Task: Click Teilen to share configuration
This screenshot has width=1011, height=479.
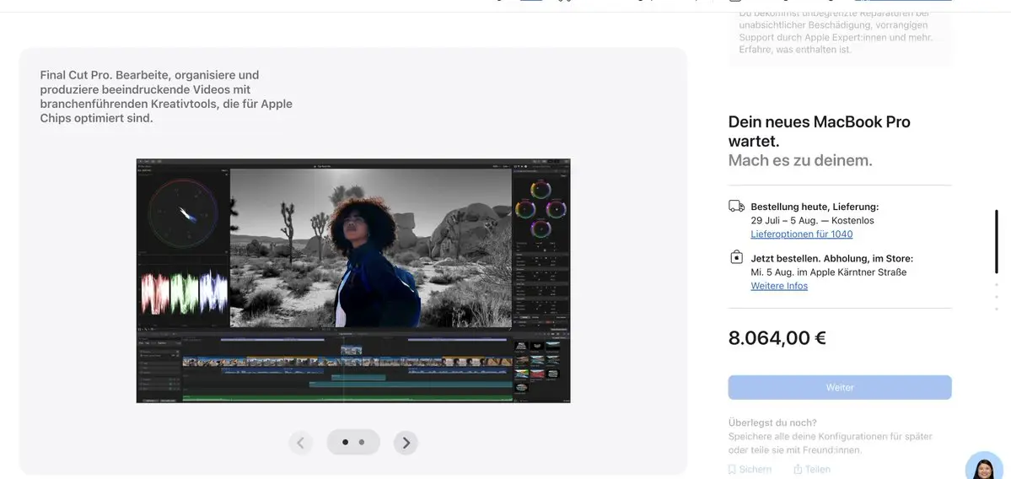Action: tap(812, 470)
